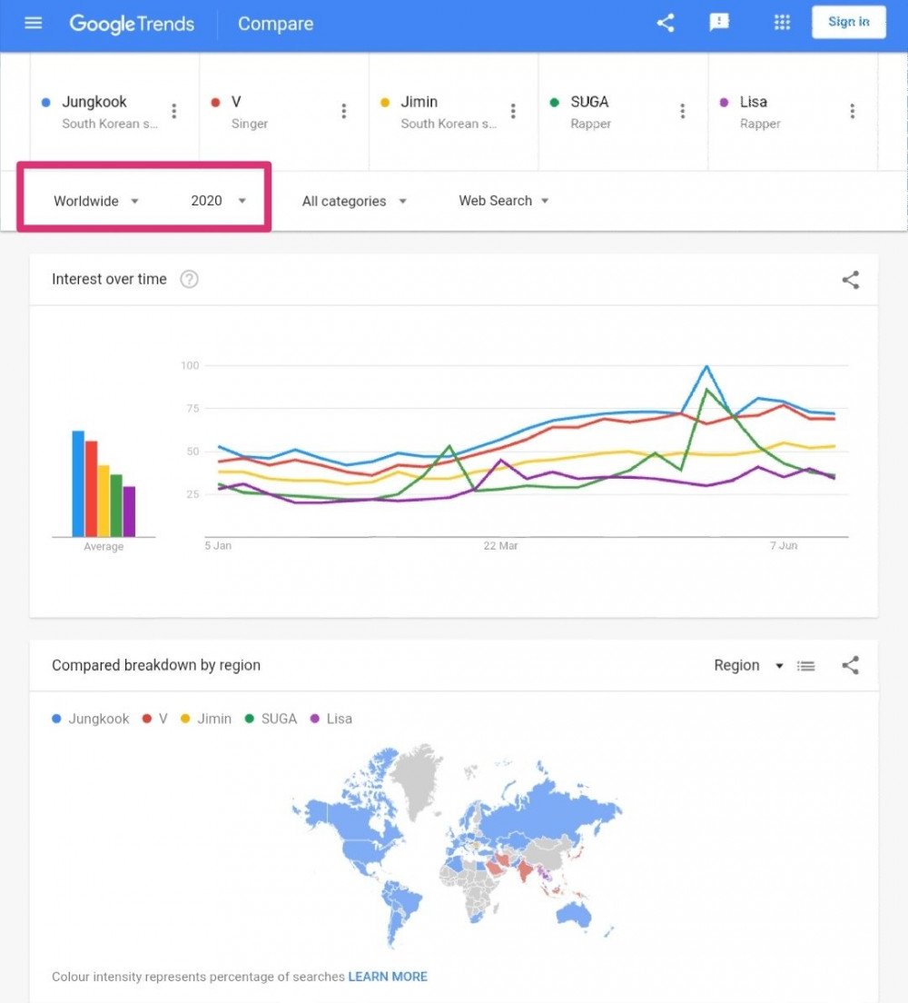908x1003 pixels.
Task: Open the options menu for Jungkook
Action: tap(174, 111)
